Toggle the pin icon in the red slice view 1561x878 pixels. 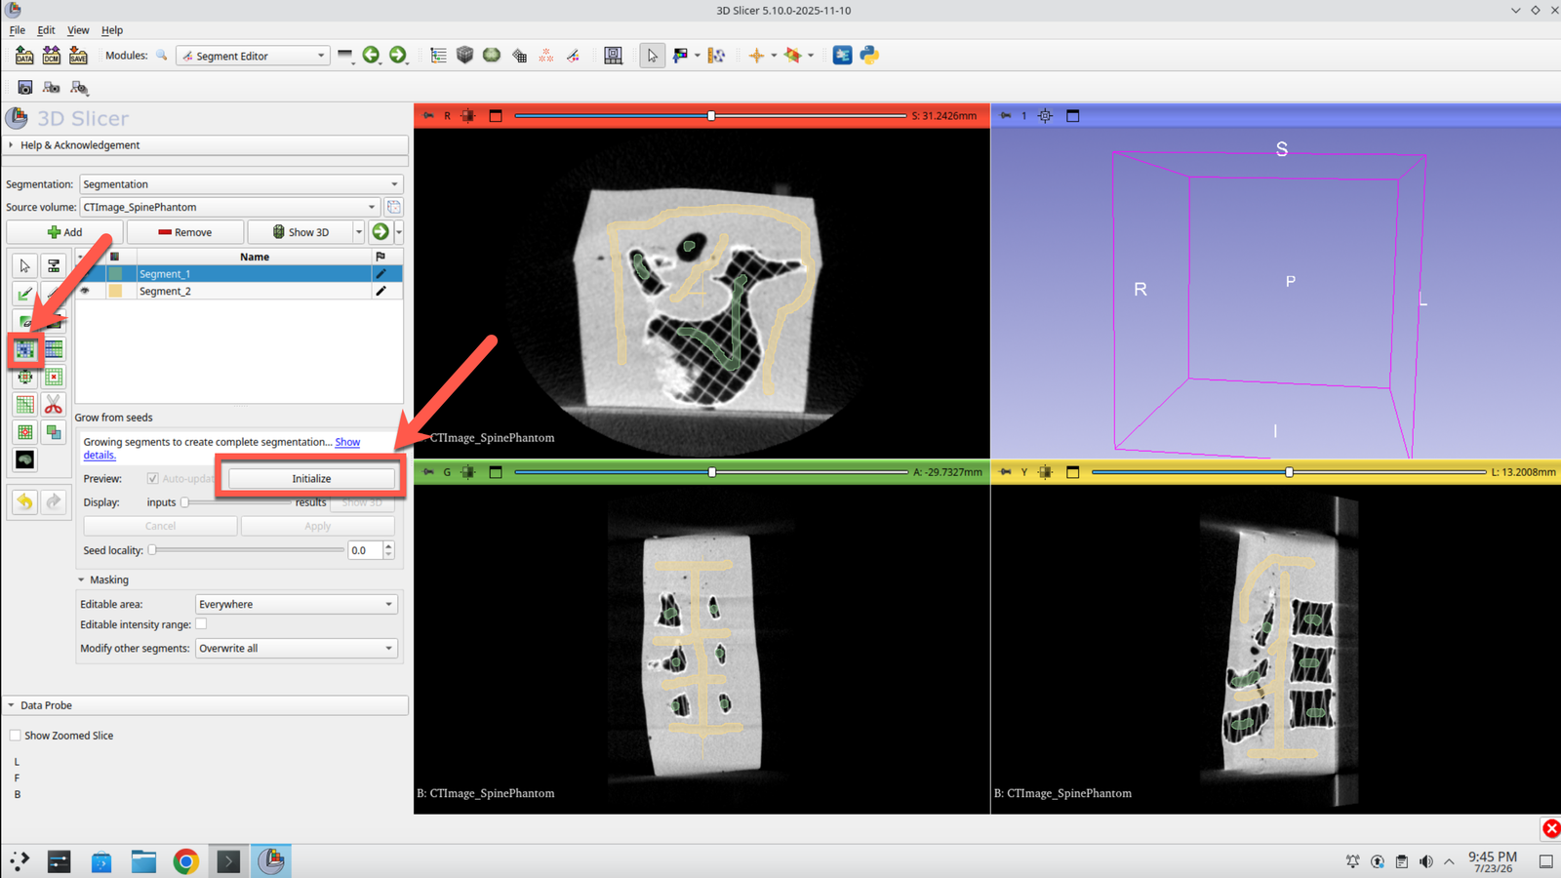428,116
